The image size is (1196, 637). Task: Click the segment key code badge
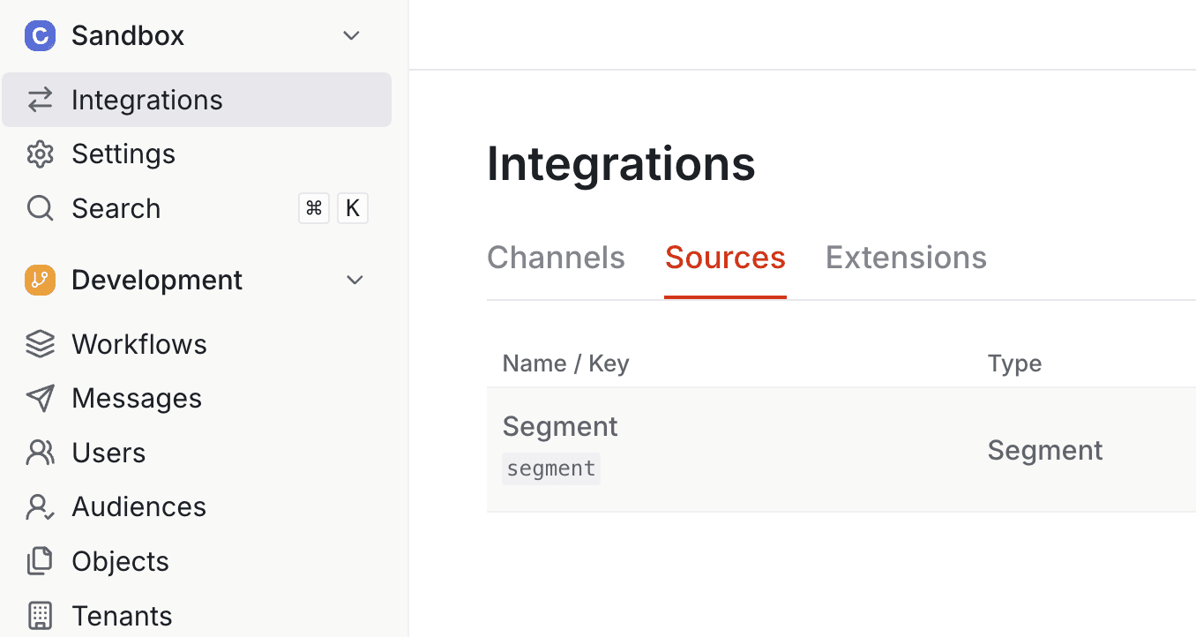click(551, 468)
